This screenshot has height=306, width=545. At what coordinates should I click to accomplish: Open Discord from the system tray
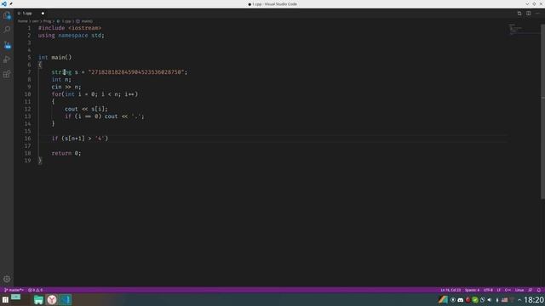(x=461, y=300)
